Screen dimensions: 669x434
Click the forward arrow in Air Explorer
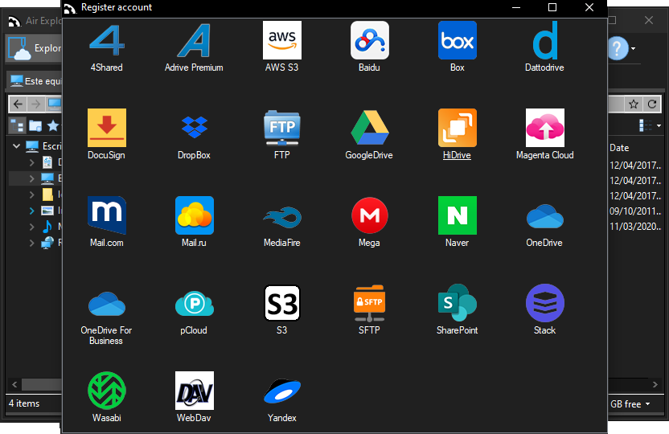(x=36, y=104)
